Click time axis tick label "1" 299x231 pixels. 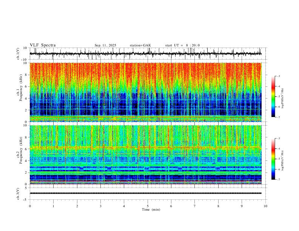click(x=53, y=206)
